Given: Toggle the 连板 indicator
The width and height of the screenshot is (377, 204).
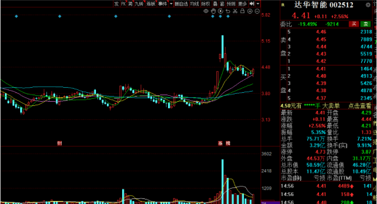Looking at the screenshot, I should 151,4.
